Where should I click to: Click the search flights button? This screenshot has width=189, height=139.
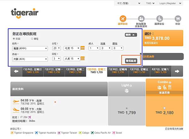tap(131, 61)
